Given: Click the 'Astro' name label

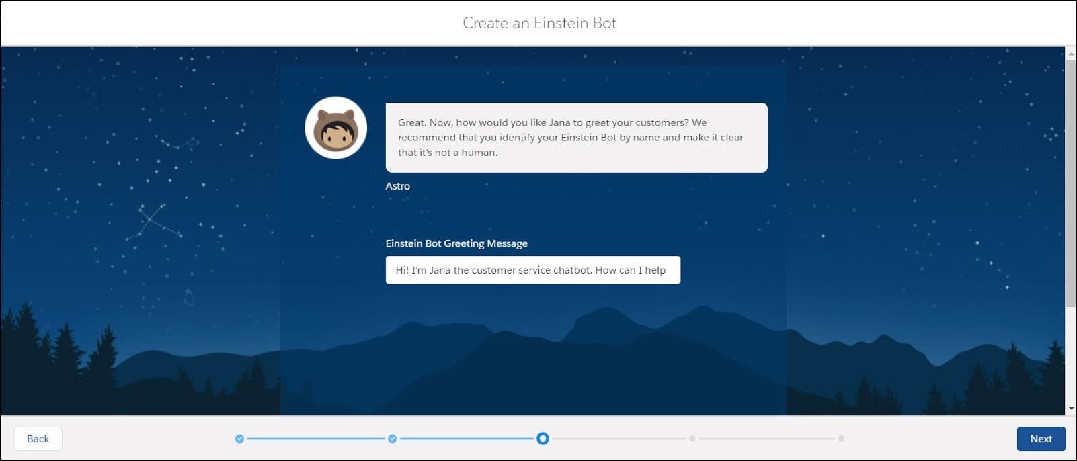Looking at the screenshot, I should (x=397, y=186).
